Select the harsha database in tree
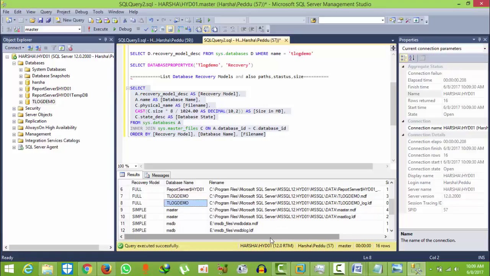Viewport: 490px width, 276px height. pyautogui.click(x=38, y=82)
